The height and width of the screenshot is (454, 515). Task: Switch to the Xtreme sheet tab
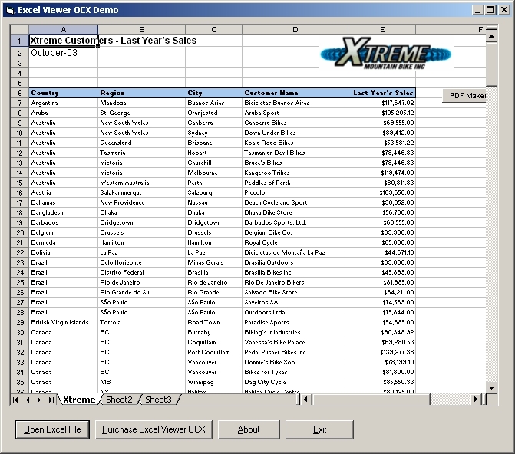pyautogui.click(x=79, y=400)
